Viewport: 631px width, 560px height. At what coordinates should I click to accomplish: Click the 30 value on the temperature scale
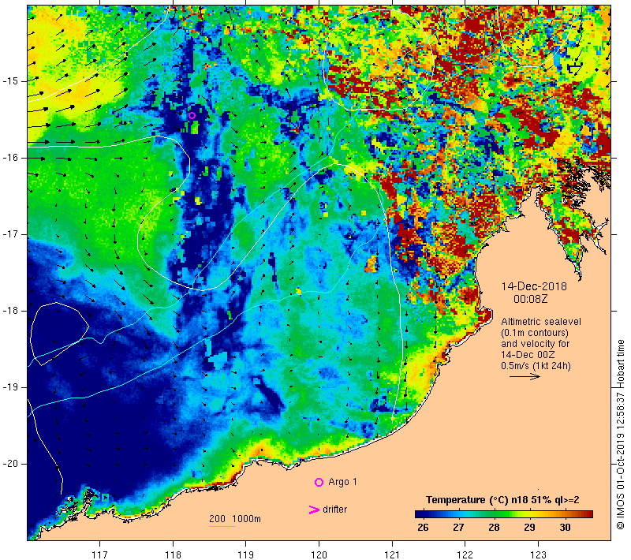click(565, 528)
